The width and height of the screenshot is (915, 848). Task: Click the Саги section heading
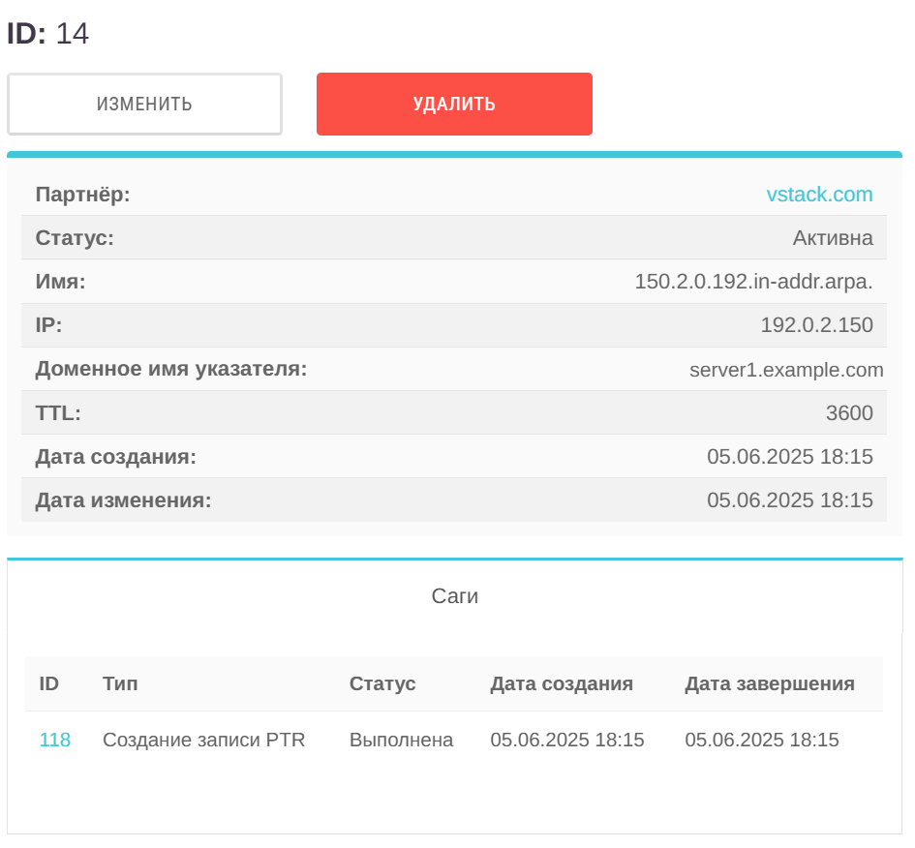tap(454, 596)
